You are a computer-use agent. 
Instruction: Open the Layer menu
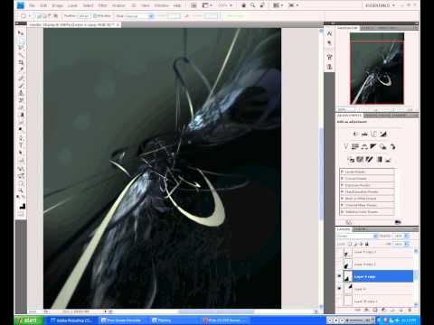point(72,5)
